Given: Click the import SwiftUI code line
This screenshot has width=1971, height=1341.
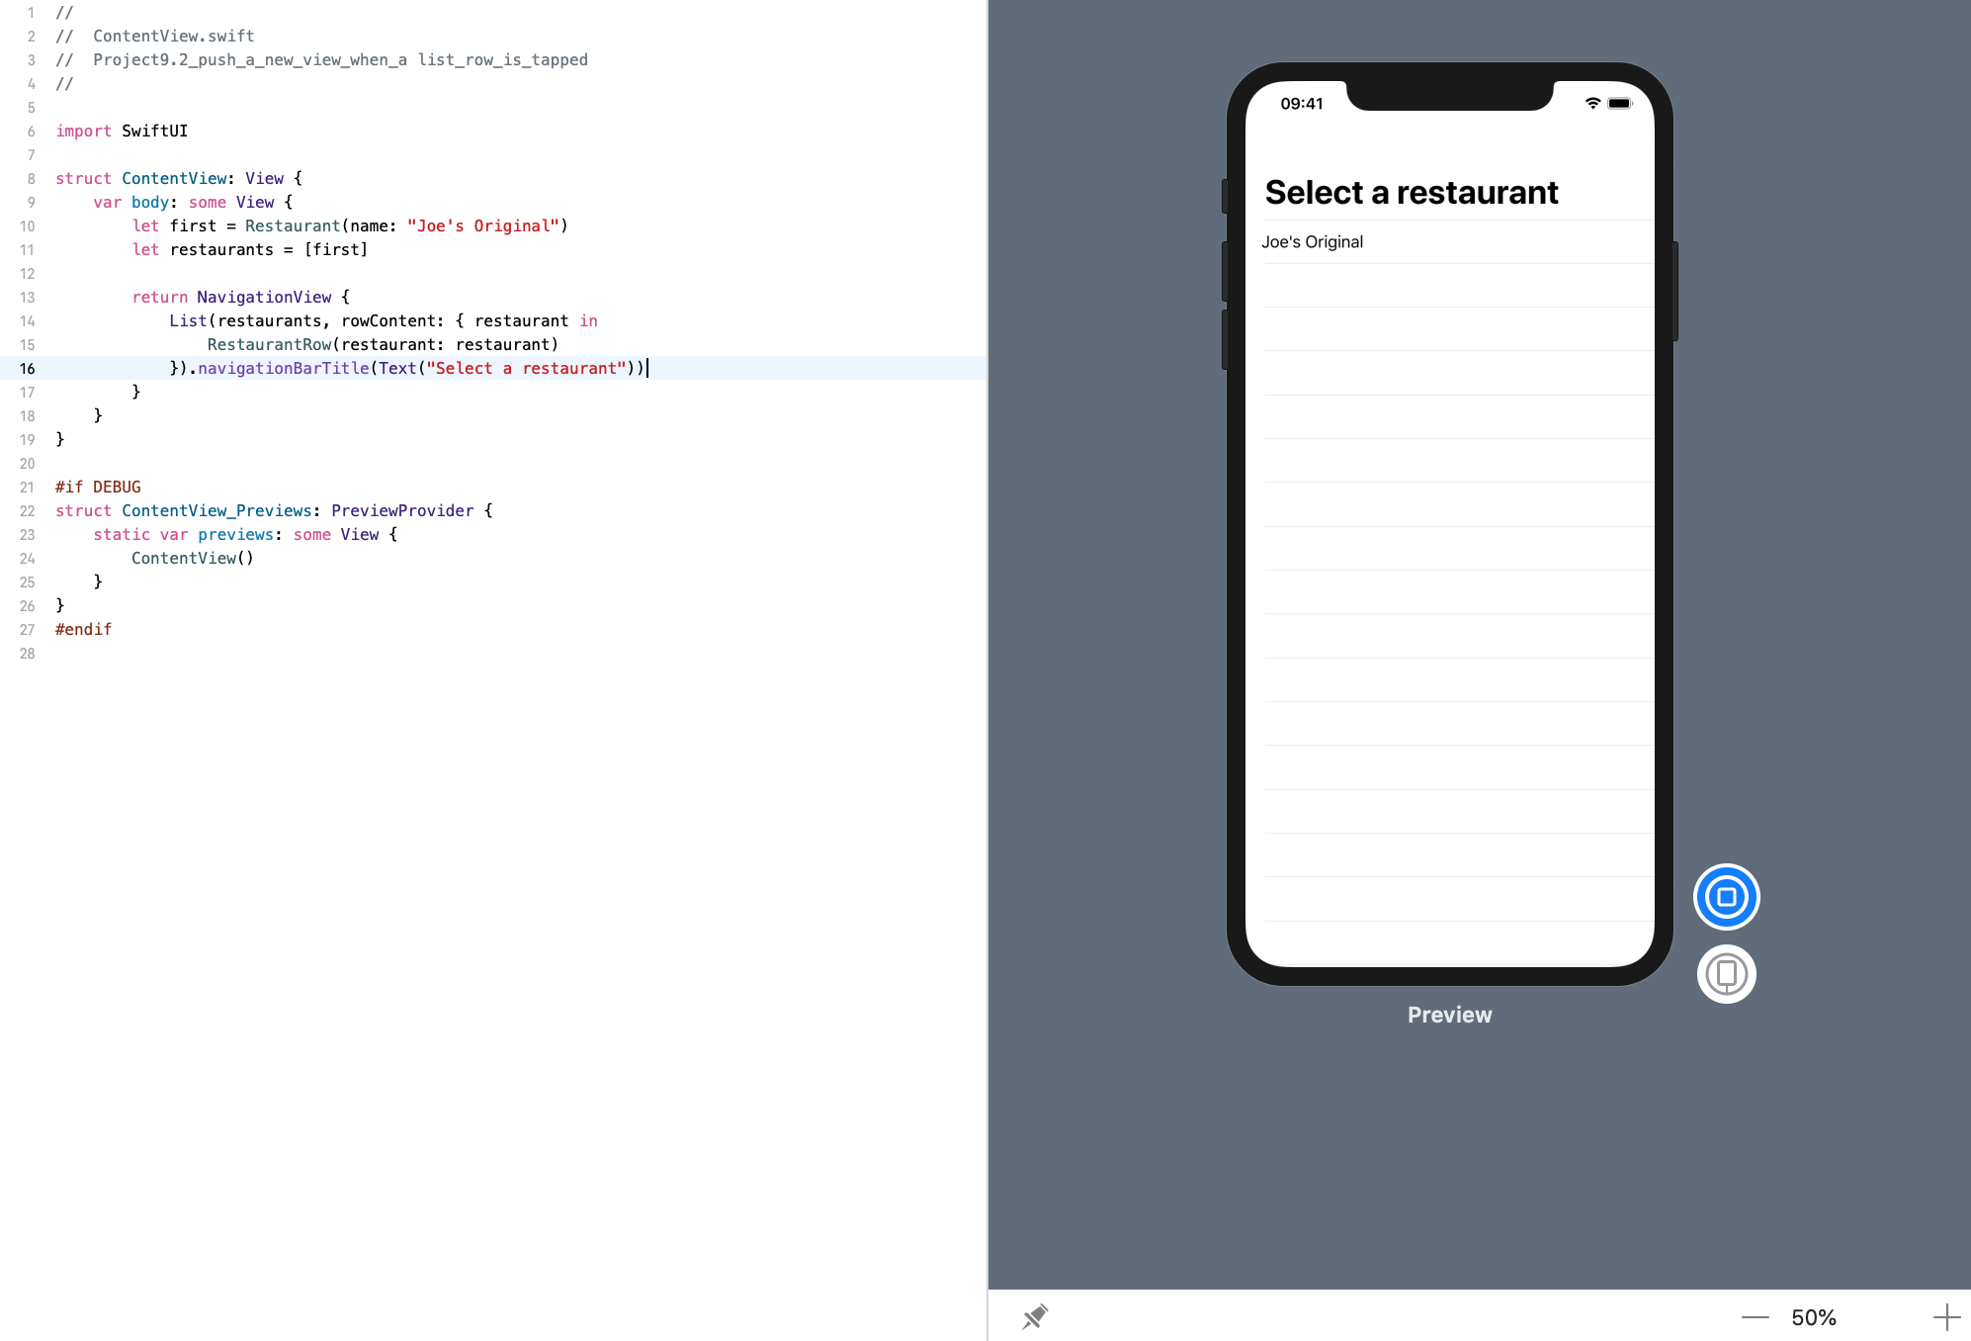Looking at the screenshot, I should pos(122,131).
